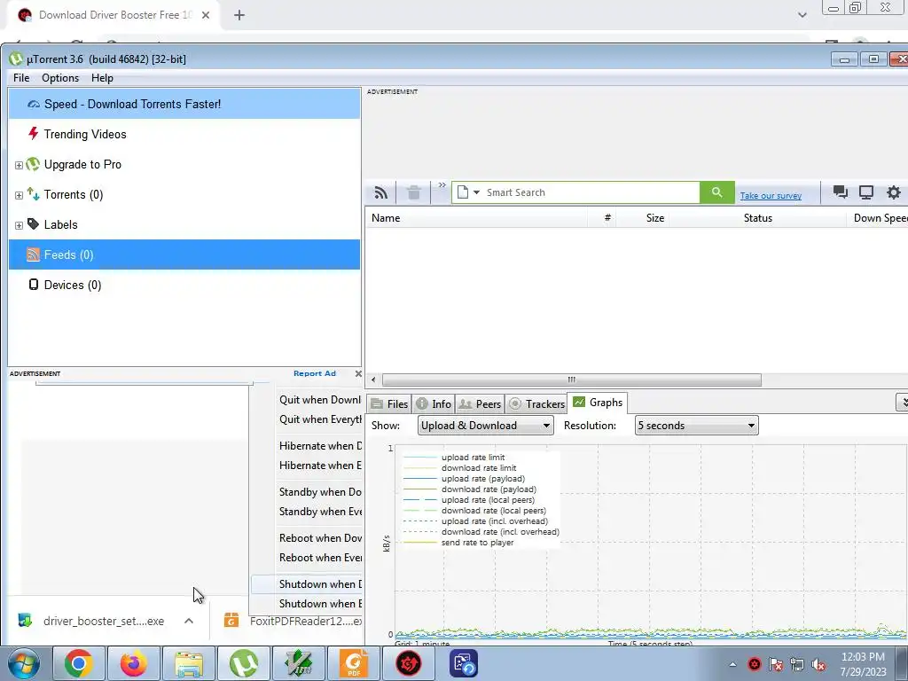The width and height of the screenshot is (908, 681).
Task: Click the Report Ad link
Action: 315,373
